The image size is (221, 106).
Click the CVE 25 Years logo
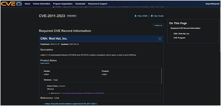(11, 4)
